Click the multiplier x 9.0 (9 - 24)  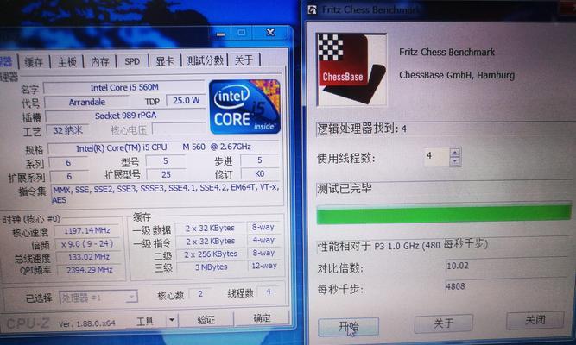[x=87, y=244]
